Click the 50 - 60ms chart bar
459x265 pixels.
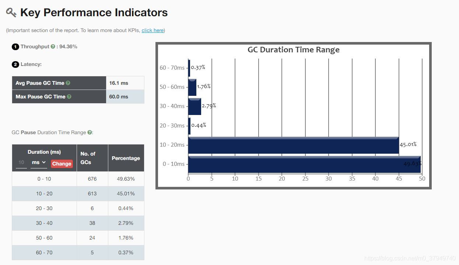(x=192, y=87)
